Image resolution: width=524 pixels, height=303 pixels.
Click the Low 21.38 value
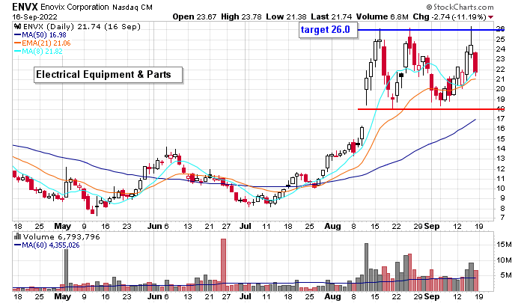(286, 16)
